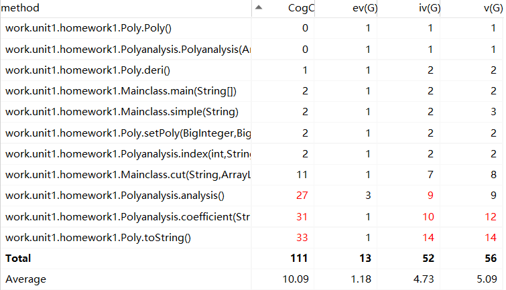Click CogC value 31 for coefficient row
506x290 pixels.
pyautogui.click(x=302, y=217)
